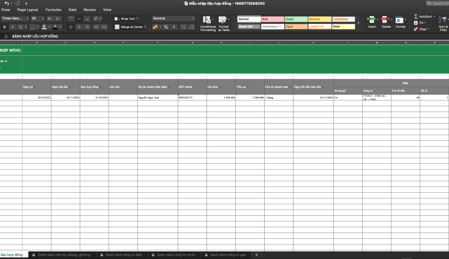Switch to Danh sách công tơ điện sheet
The image size is (449, 259).
(124, 255)
